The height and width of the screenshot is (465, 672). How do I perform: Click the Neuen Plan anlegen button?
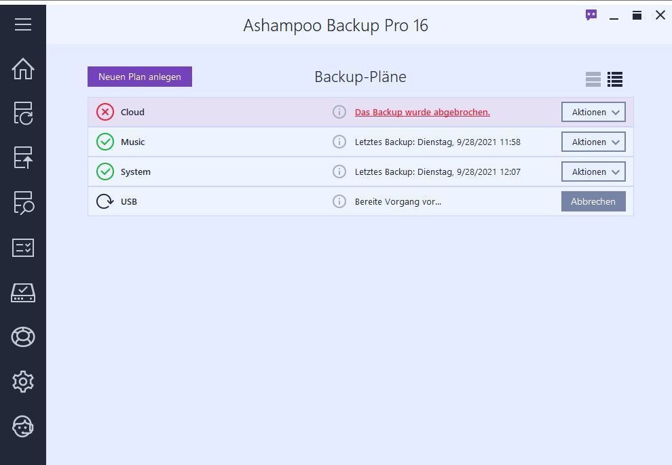click(140, 77)
